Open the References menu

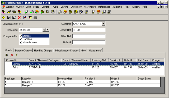tap(104, 7)
